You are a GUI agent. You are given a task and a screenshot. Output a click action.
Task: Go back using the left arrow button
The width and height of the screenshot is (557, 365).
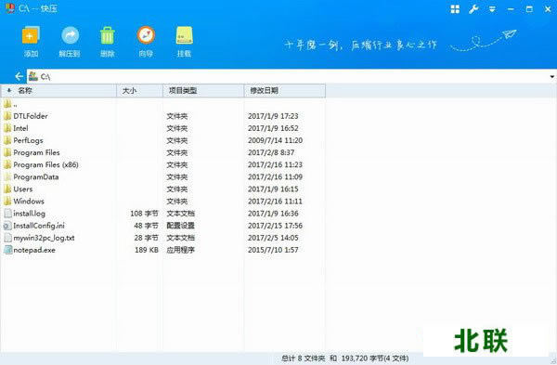(19, 76)
